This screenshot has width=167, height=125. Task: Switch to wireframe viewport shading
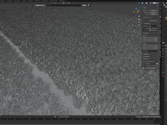(x=153, y=3)
